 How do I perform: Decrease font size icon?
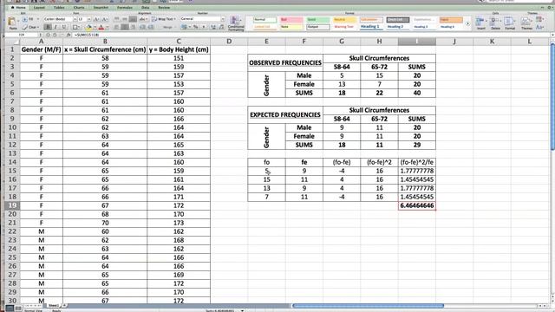click(105, 19)
